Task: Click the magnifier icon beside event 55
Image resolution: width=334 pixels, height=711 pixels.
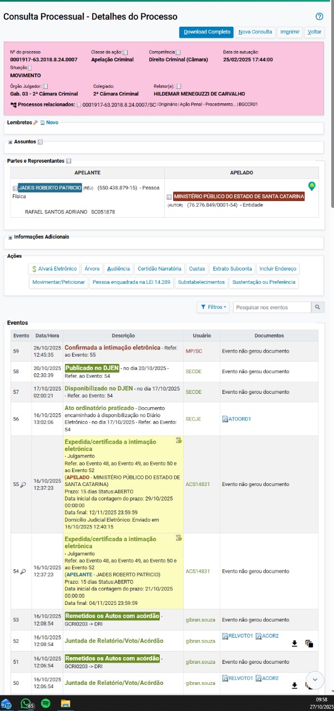Action: click(x=23, y=484)
